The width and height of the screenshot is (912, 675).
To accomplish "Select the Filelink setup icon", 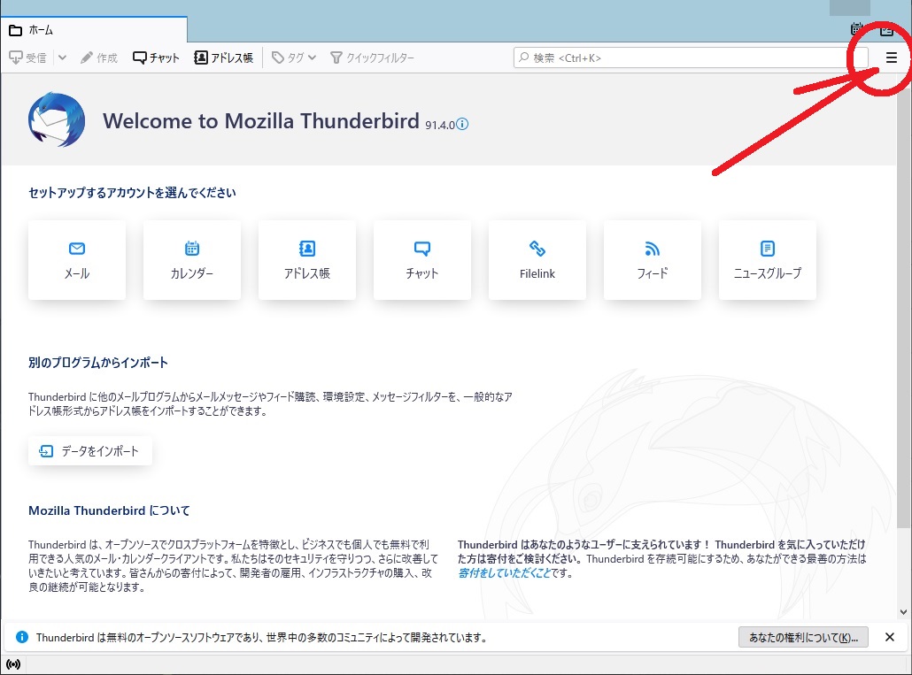I will [537, 249].
